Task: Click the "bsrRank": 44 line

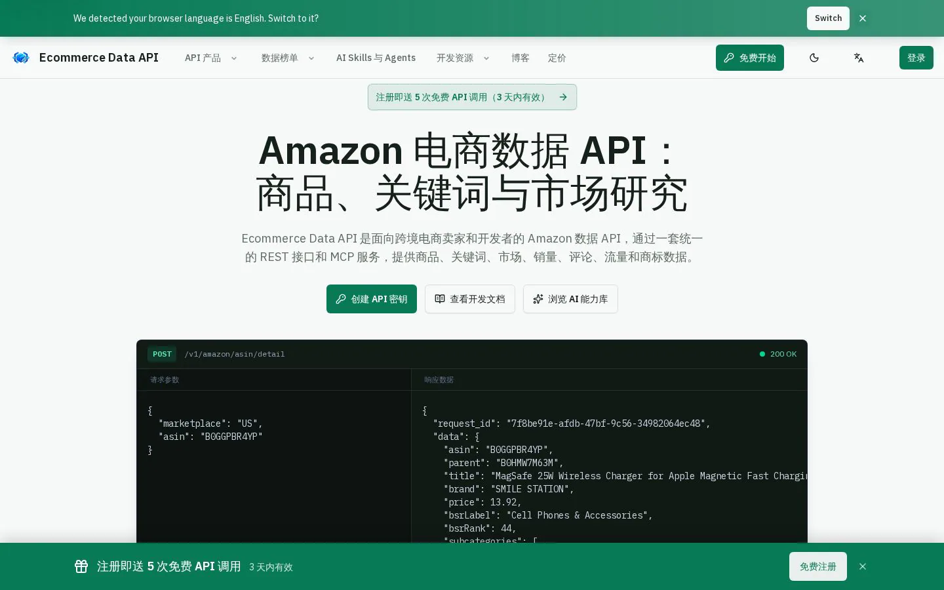Action: tap(480, 528)
